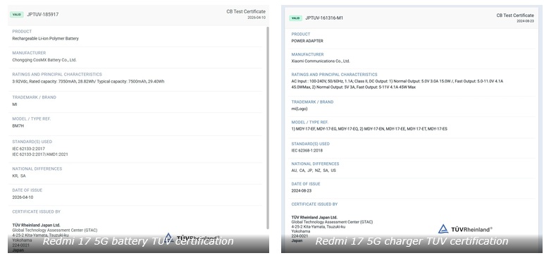Click CB Test Certificate heading on battery certificate

point(246,11)
